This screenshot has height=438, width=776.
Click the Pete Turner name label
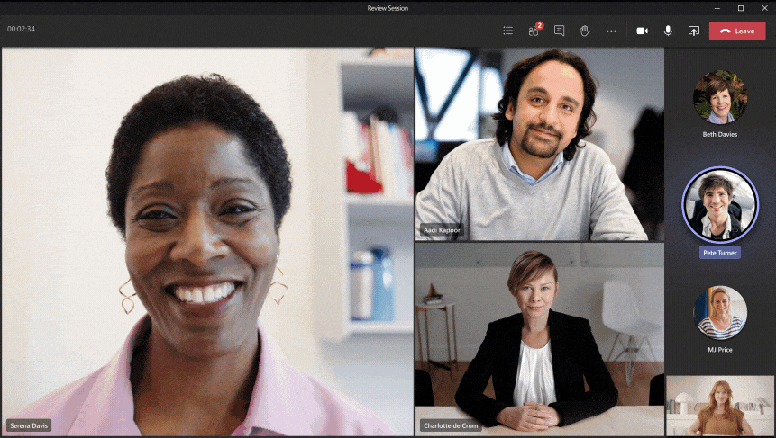719,253
